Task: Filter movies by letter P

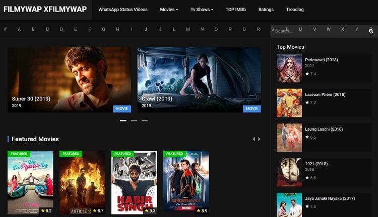Action: point(230,29)
